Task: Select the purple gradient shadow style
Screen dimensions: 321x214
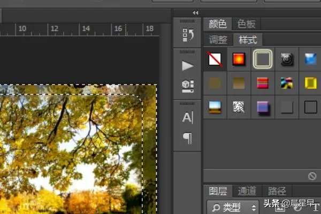Action: click(x=263, y=107)
